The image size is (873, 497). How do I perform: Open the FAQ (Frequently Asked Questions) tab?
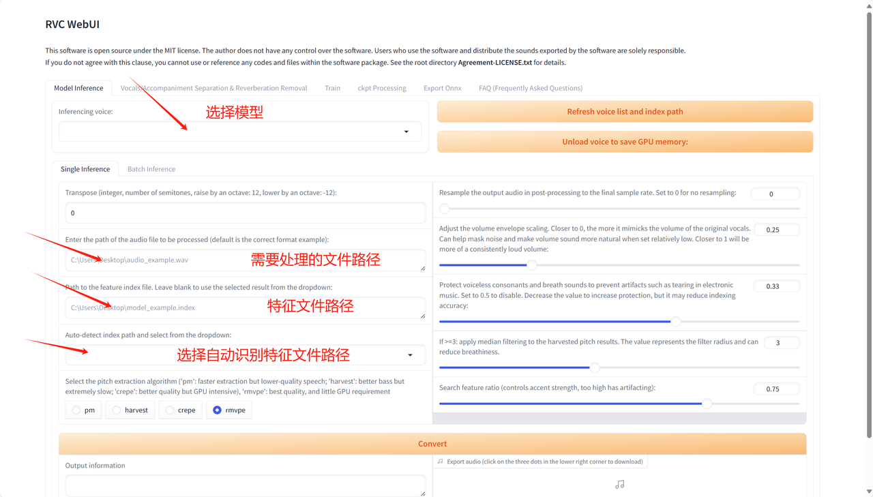point(530,88)
